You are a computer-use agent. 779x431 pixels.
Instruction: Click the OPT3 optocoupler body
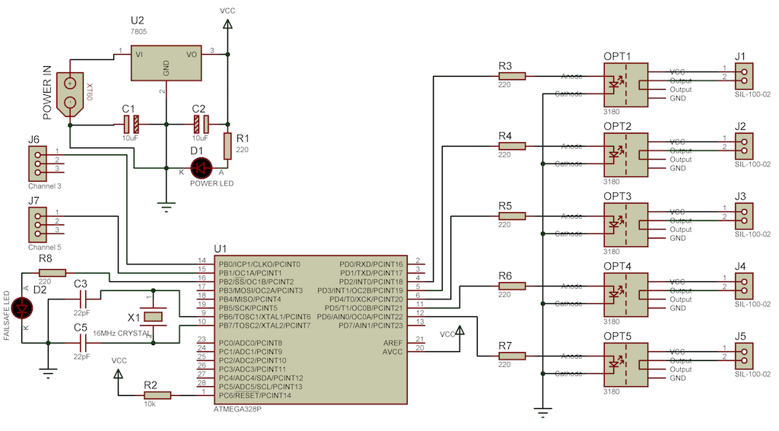[626, 225]
